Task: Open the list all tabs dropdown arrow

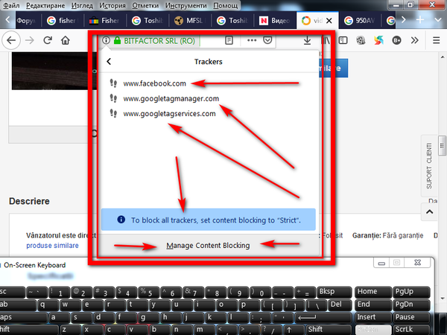Action: tap(438, 20)
